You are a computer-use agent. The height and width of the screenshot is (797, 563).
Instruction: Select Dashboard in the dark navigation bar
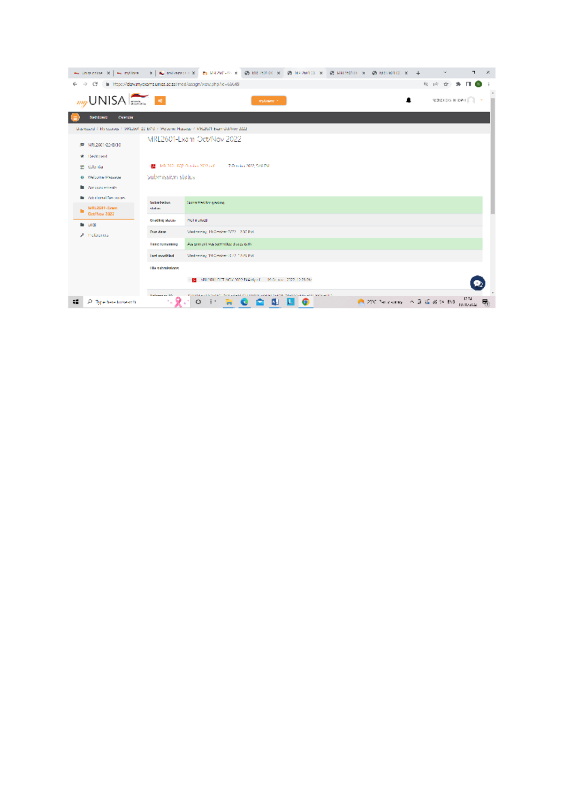tap(99, 117)
